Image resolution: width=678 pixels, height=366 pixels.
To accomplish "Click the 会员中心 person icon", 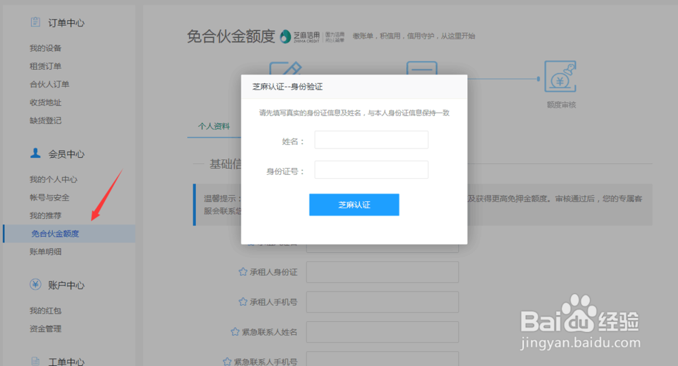I will 35,153.
